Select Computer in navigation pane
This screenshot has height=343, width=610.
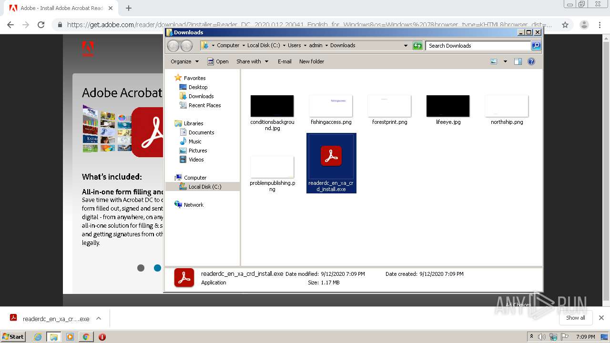pyautogui.click(x=190, y=178)
